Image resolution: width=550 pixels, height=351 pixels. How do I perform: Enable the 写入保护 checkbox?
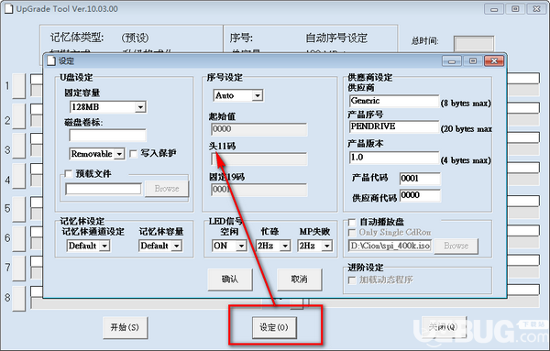click(133, 154)
